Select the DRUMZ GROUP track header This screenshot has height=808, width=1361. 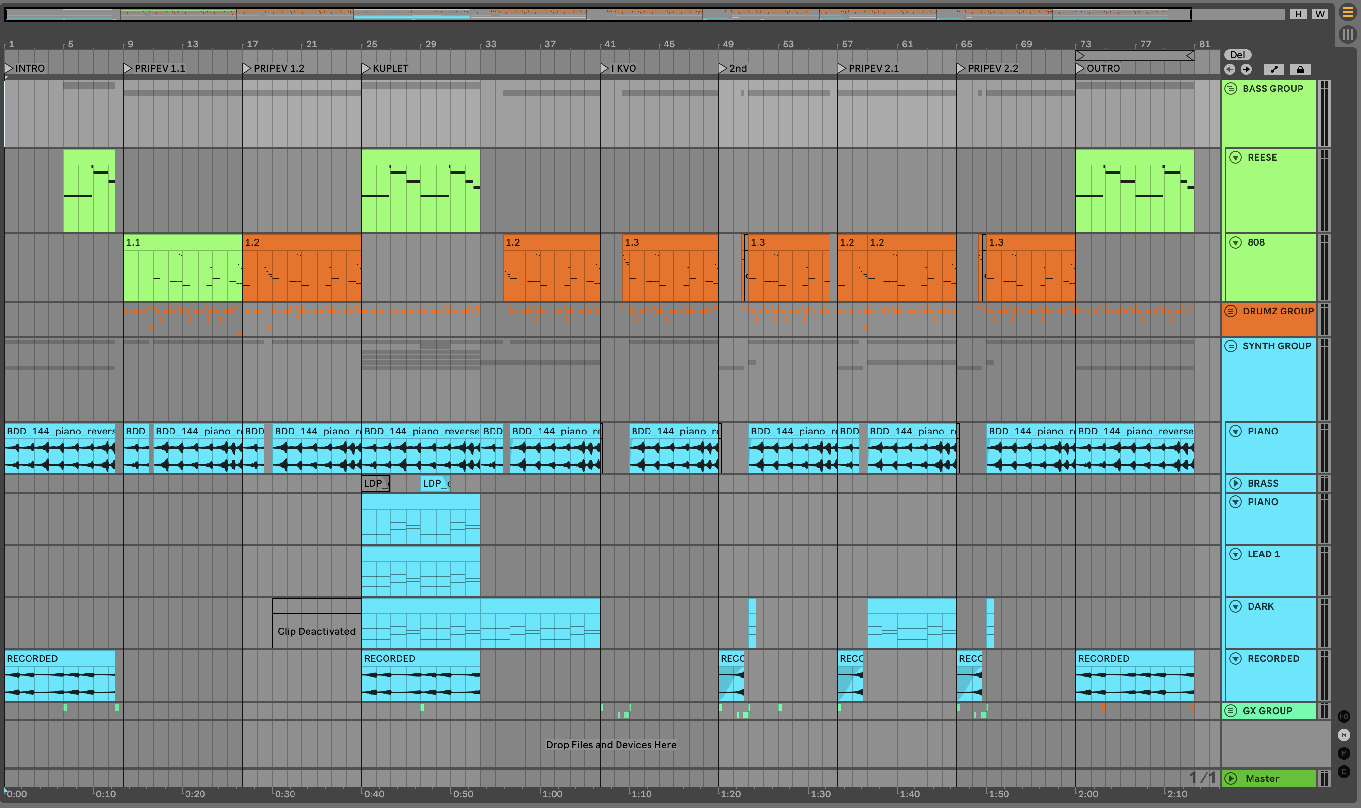[1277, 312]
